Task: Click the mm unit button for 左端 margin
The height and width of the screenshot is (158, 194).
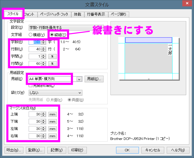Action: pos(52,129)
